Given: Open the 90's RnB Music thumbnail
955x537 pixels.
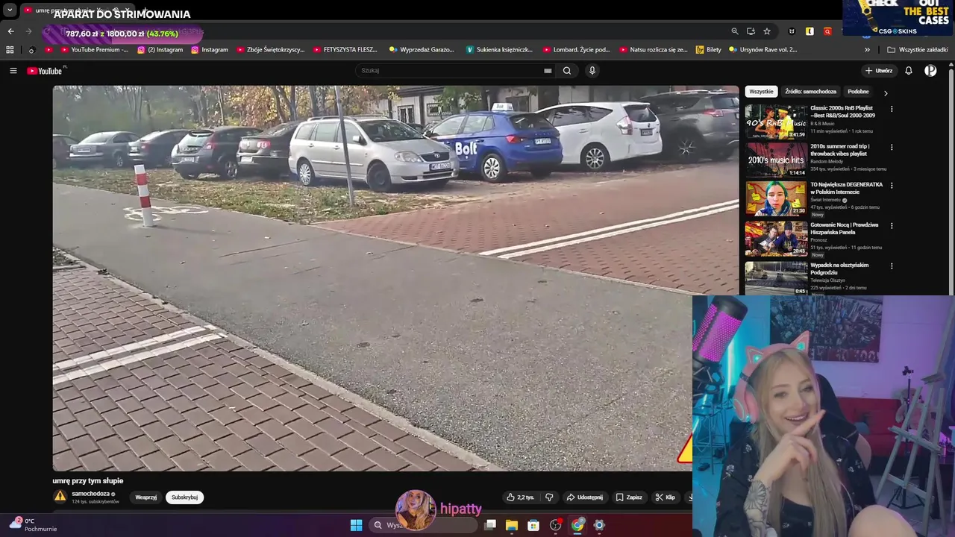Looking at the screenshot, I should pos(776,121).
